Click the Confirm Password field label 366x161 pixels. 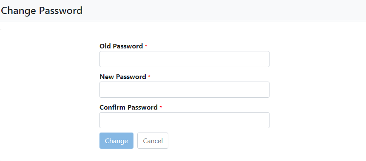pos(129,107)
